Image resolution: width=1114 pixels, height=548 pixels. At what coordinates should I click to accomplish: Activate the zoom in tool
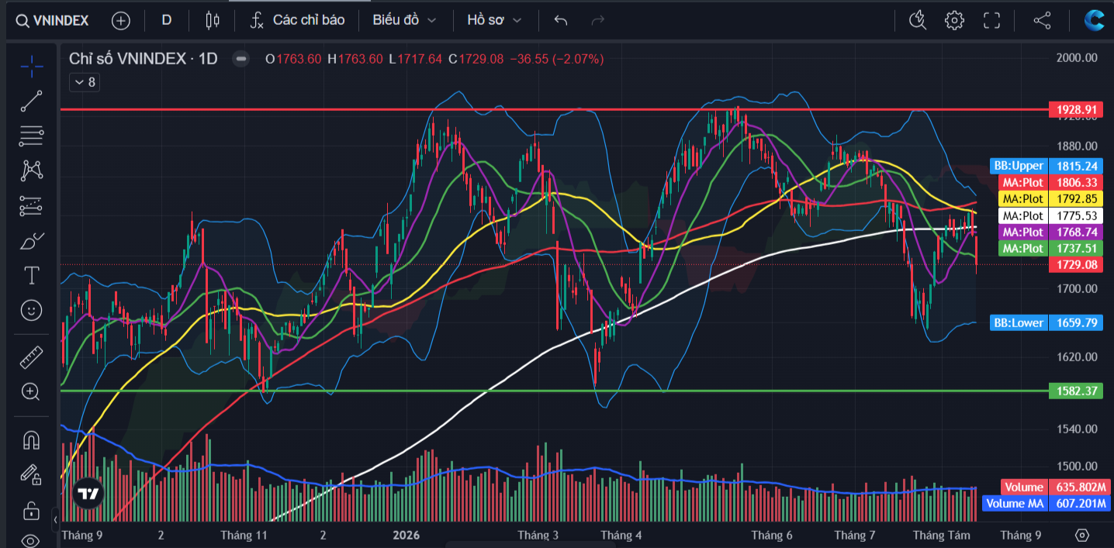pyautogui.click(x=31, y=392)
